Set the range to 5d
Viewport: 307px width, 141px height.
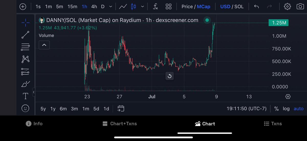pyautogui.click(x=96, y=109)
